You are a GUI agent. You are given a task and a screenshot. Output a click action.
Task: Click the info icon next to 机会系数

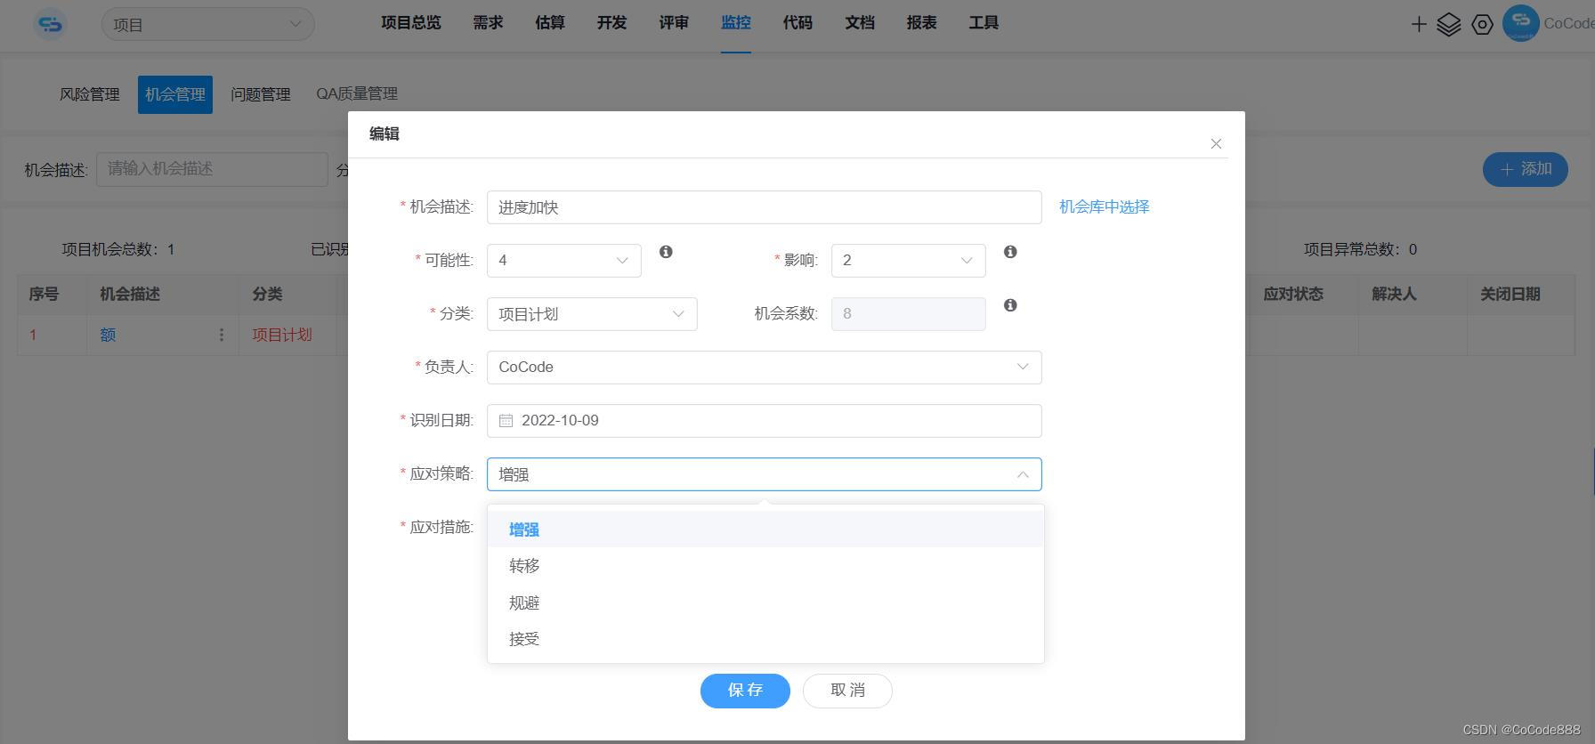point(1010,305)
